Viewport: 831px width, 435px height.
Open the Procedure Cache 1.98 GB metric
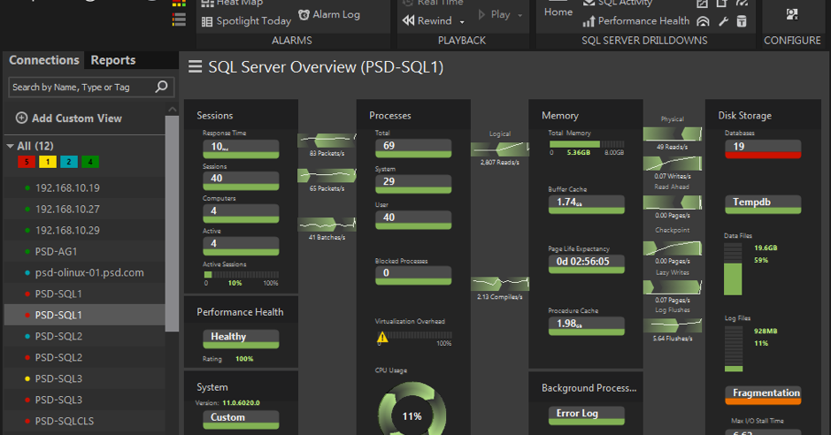coord(587,326)
